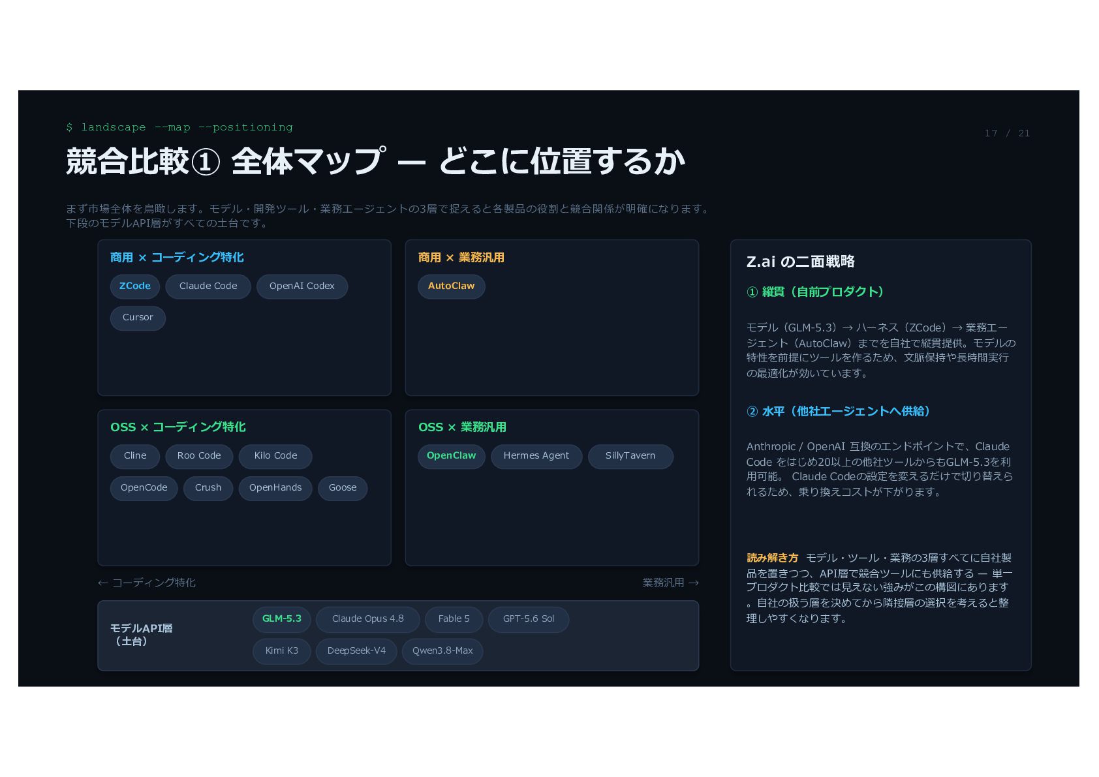Click the intro sentence starting まず市場全体を鳥瞰します

click(x=389, y=216)
